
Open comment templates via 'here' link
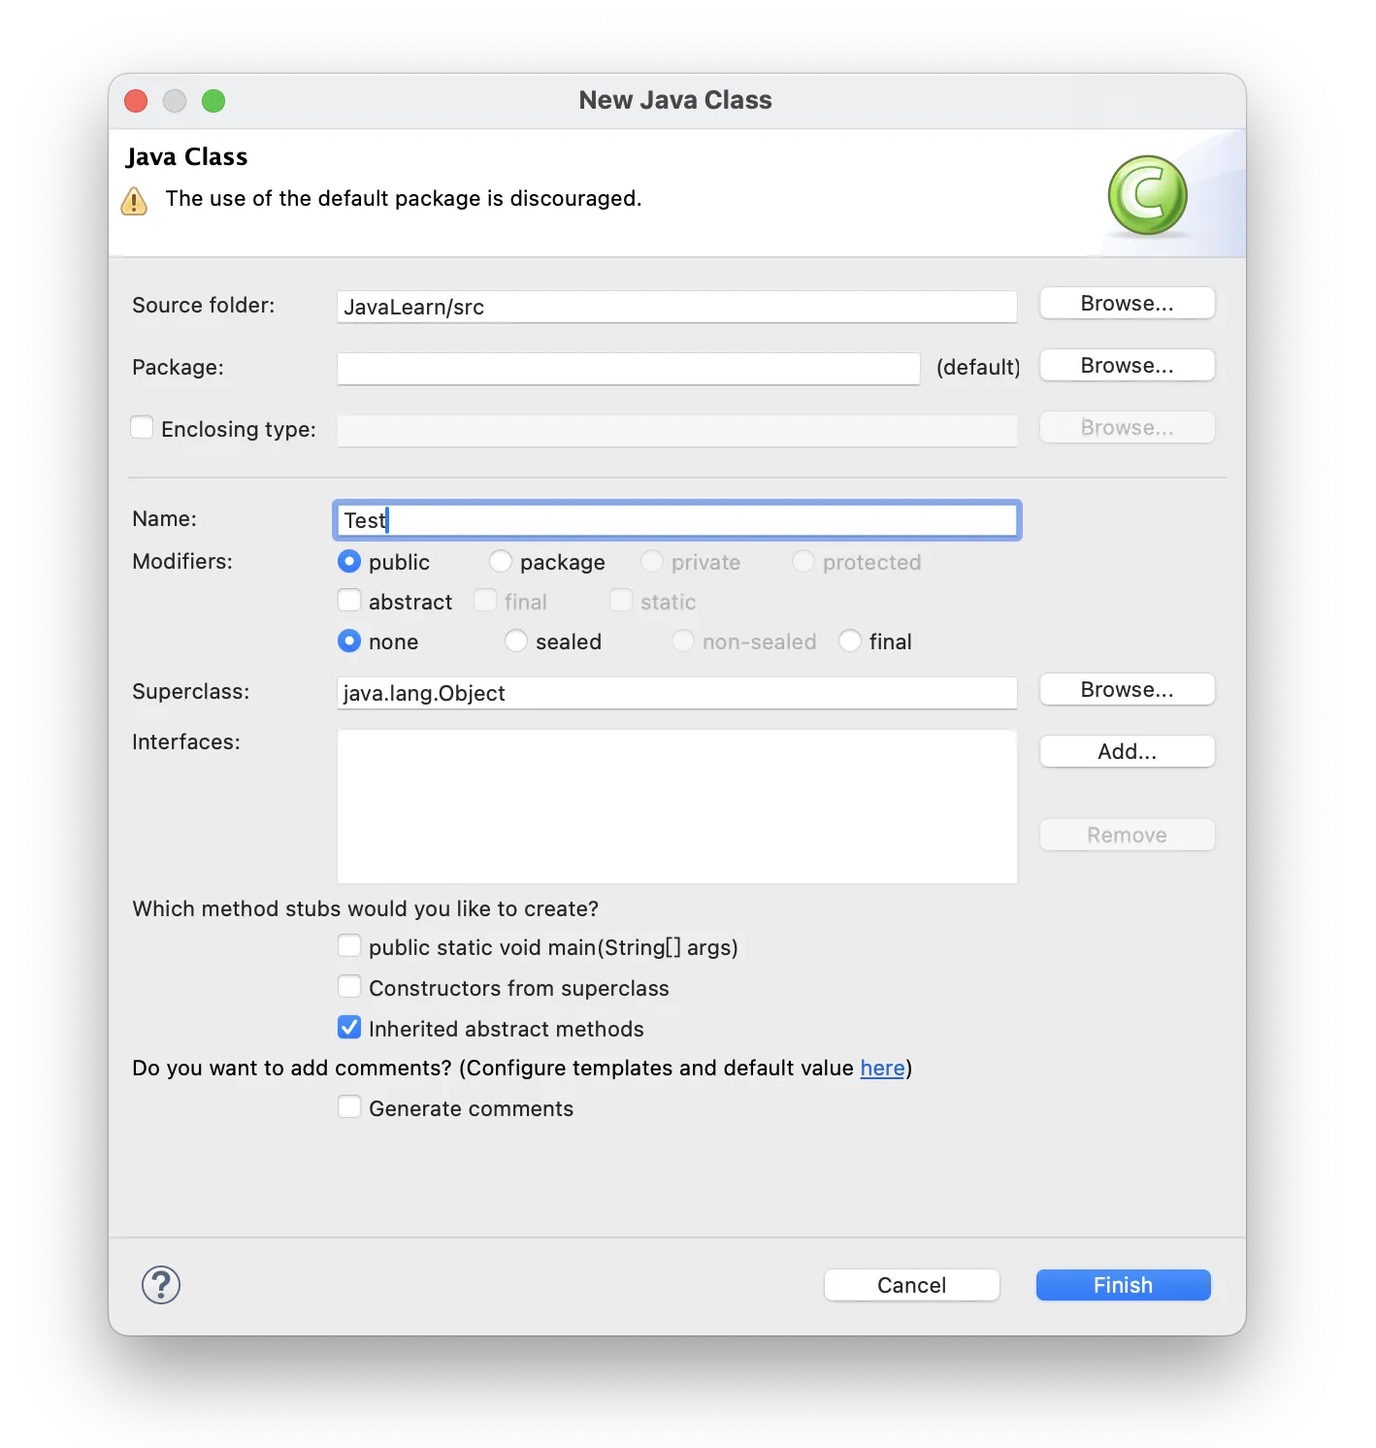(x=882, y=1069)
